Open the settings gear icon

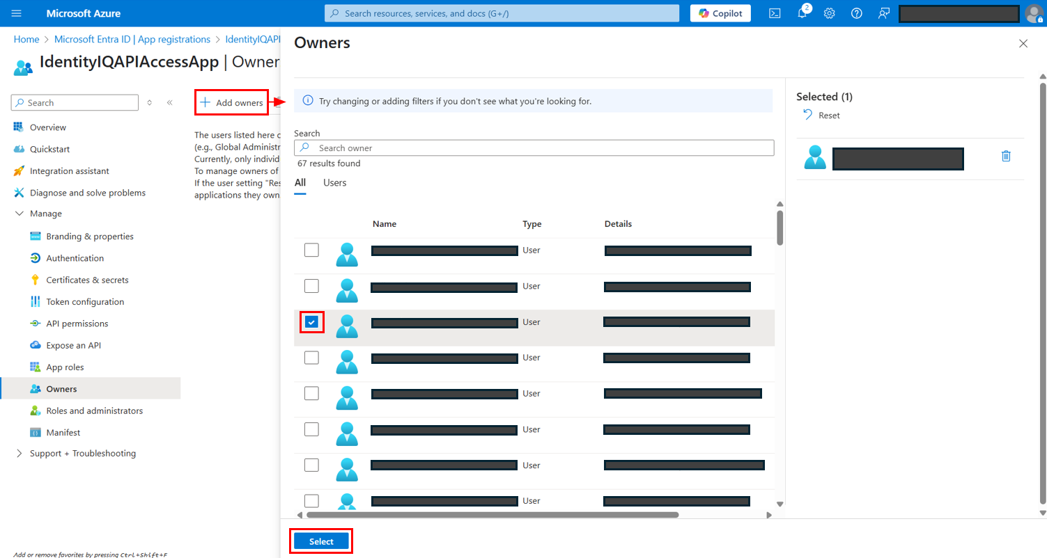829,13
